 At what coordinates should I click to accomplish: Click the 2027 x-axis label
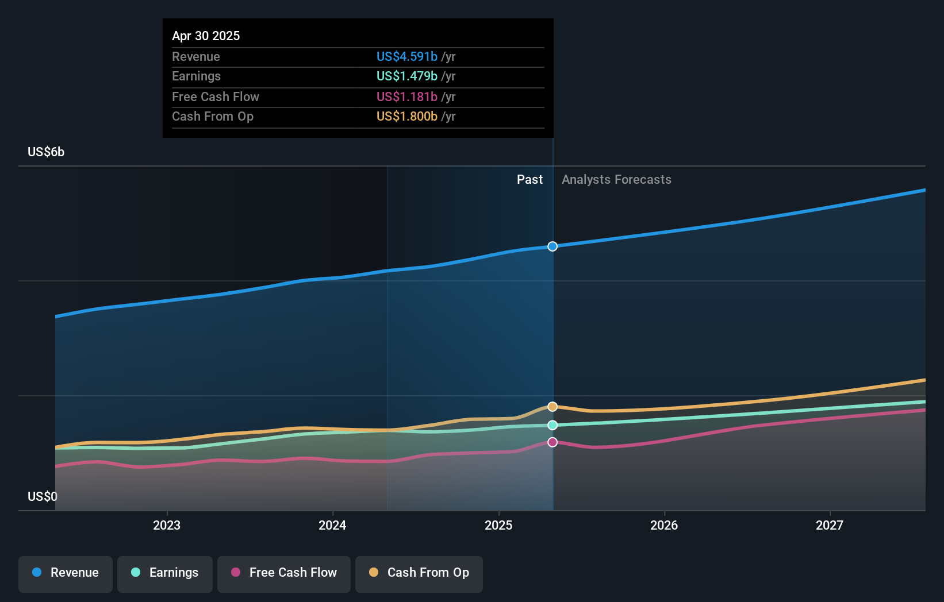(830, 525)
